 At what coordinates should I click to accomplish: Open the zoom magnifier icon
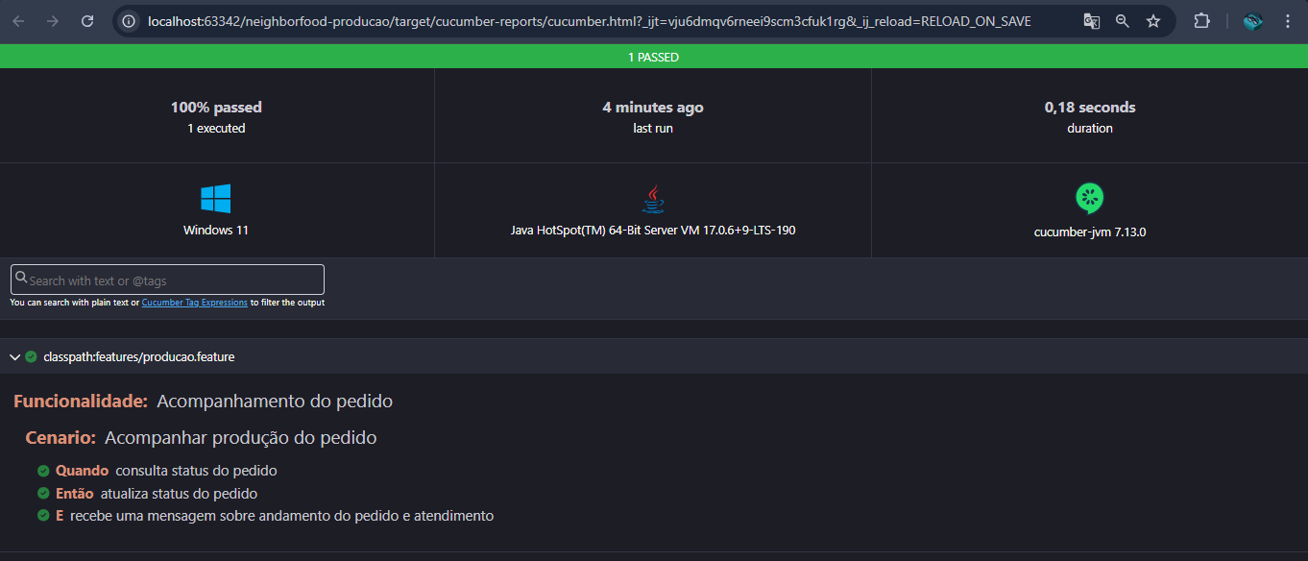(1123, 21)
